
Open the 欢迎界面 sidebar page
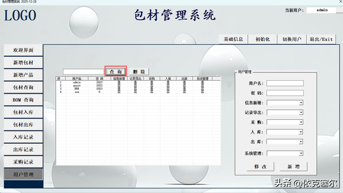pos(23,50)
